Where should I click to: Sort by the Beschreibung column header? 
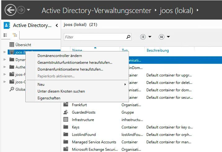tap(158, 50)
